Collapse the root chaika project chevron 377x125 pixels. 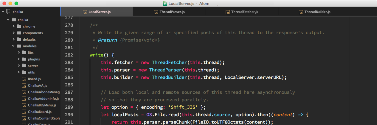point(3,11)
